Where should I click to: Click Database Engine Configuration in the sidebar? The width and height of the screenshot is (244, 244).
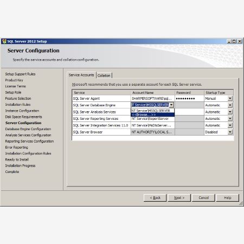coord(28,129)
